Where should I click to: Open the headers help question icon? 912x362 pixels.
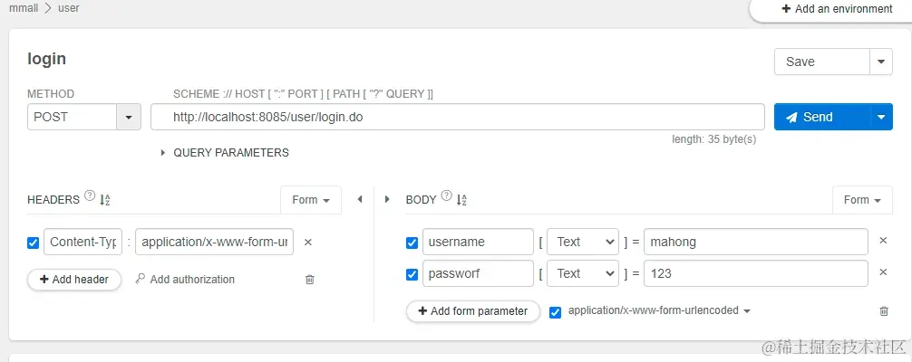point(90,196)
